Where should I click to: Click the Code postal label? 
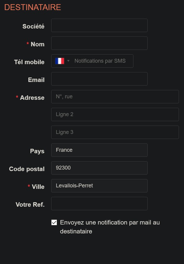pyautogui.click(x=27, y=169)
